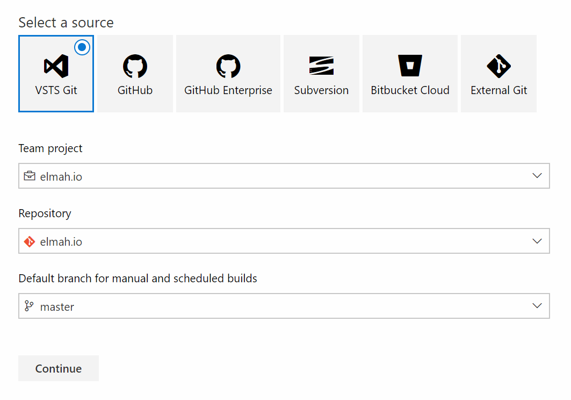The height and width of the screenshot is (400, 571).
Task: Toggle selection of the GitHub source tile
Action: tap(134, 74)
